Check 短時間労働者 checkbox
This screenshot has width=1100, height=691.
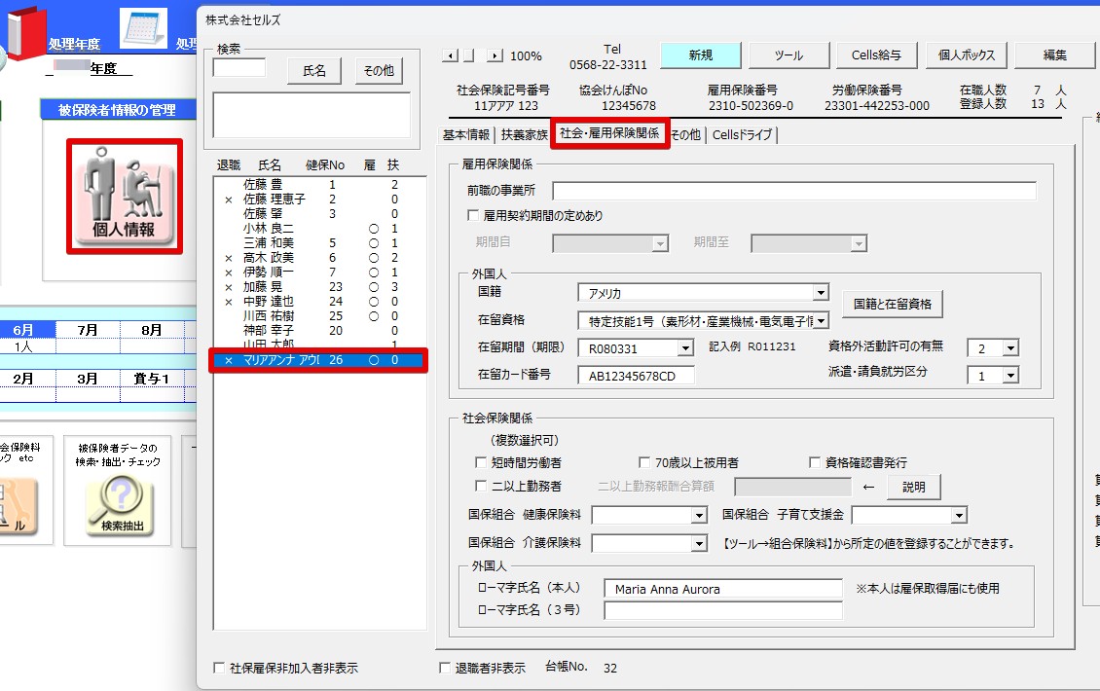click(481, 462)
